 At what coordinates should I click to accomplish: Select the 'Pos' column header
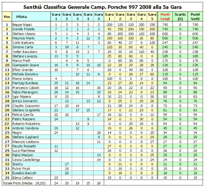click(x=7, y=17)
